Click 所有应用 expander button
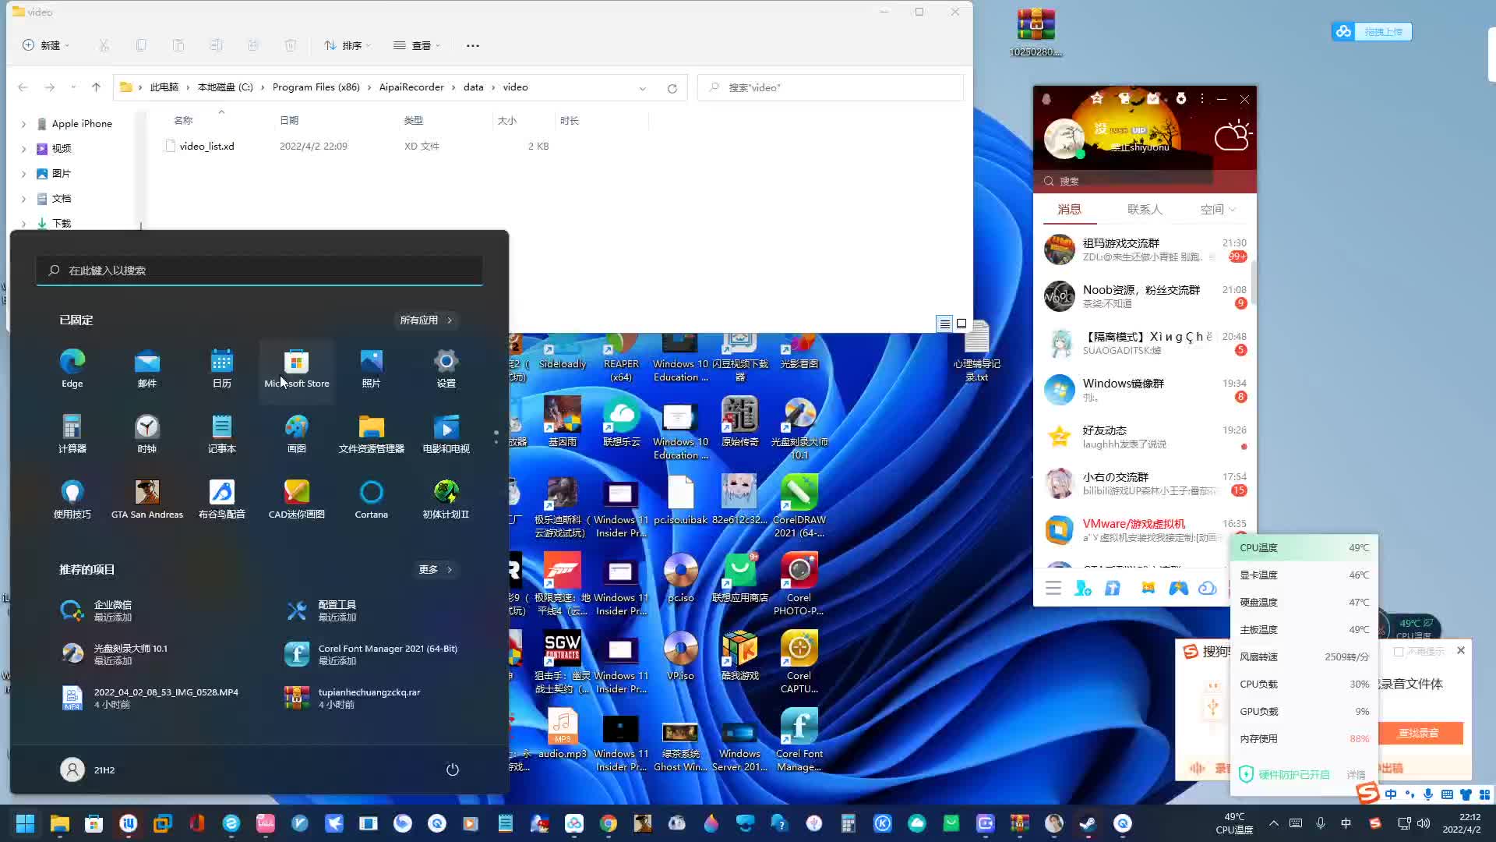This screenshot has height=842, width=1496. click(425, 319)
